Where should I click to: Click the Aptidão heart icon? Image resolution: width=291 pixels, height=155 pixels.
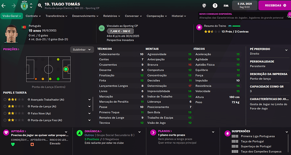(x=6, y=133)
